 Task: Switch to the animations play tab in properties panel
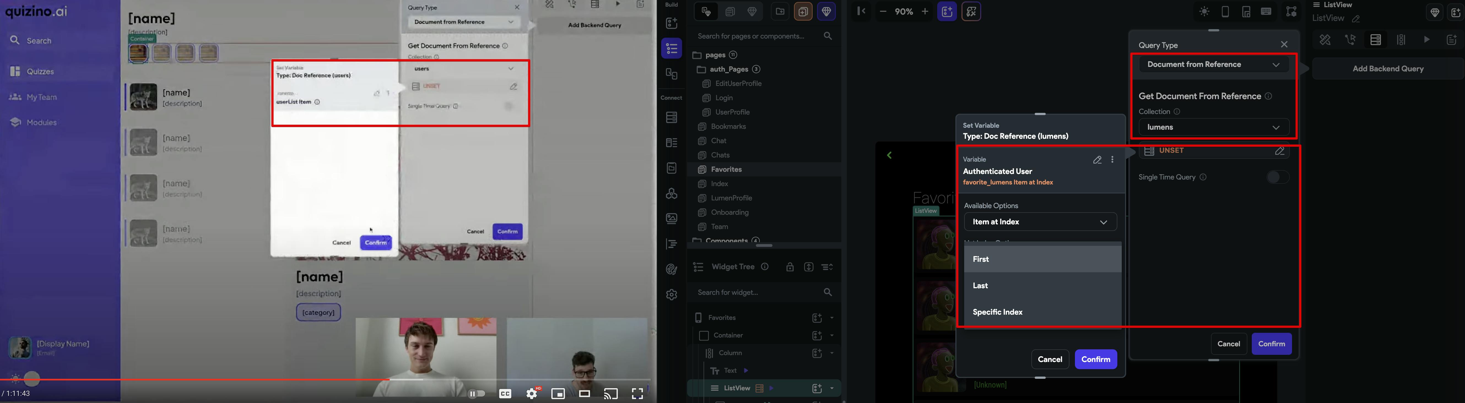coord(1426,40)
